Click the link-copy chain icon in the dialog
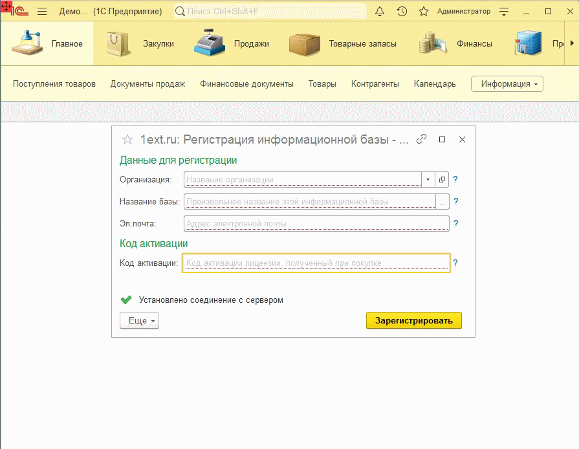Screen dimensions: 579x449 [x=422, y=139]
